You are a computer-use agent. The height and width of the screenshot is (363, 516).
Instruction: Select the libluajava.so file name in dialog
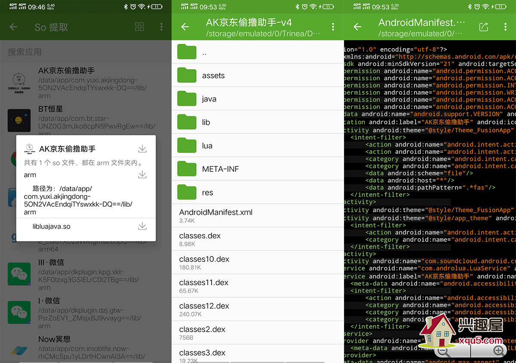coord(51,226)
